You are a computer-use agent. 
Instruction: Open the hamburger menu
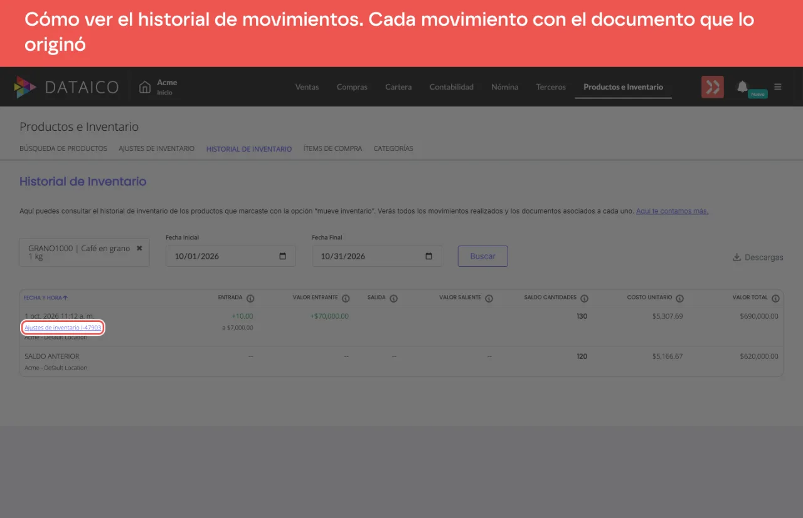click(x=778, y=87)
